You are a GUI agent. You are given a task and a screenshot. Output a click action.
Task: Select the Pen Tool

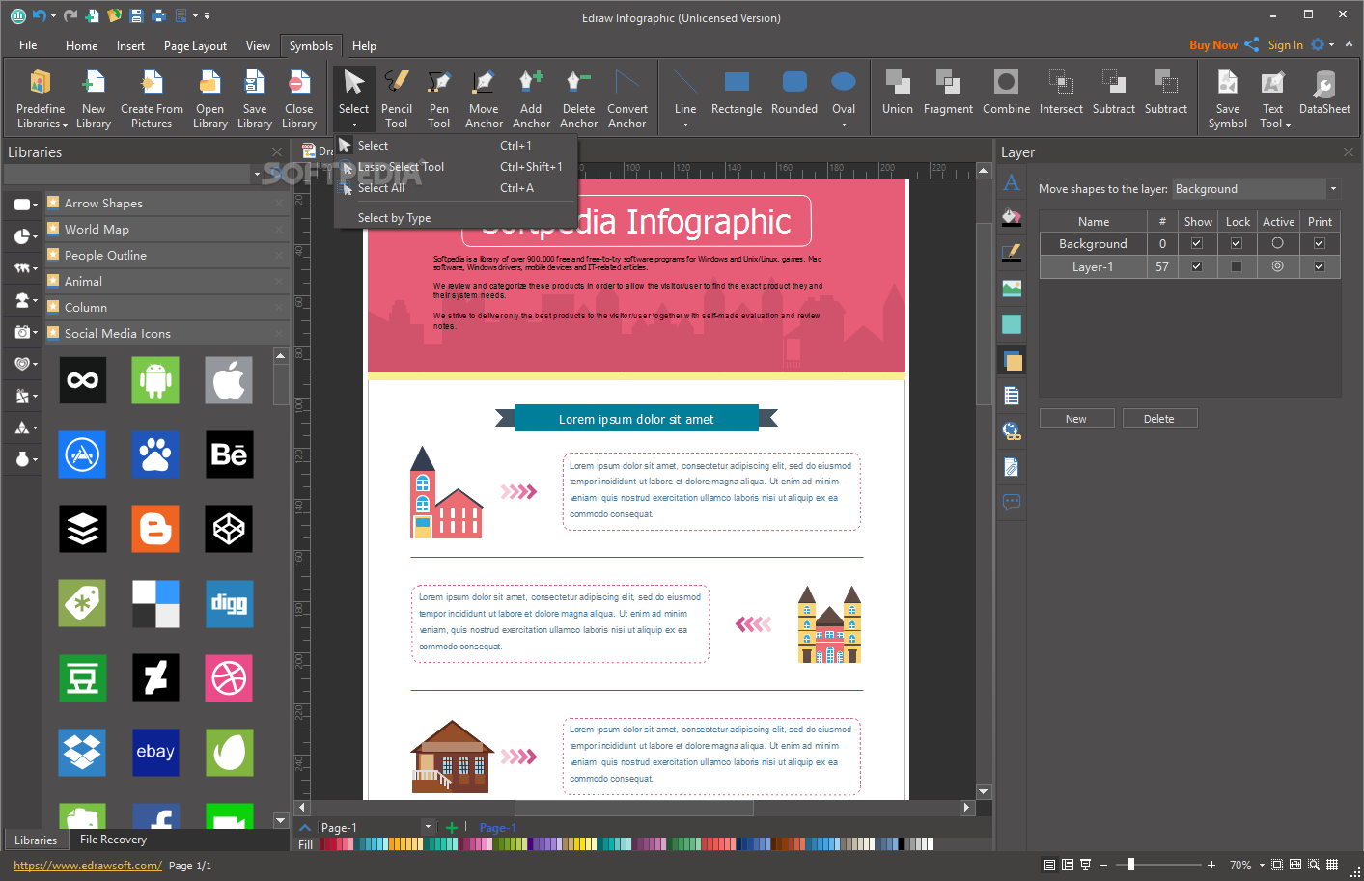pyautogui.click(x=438, y=98)
